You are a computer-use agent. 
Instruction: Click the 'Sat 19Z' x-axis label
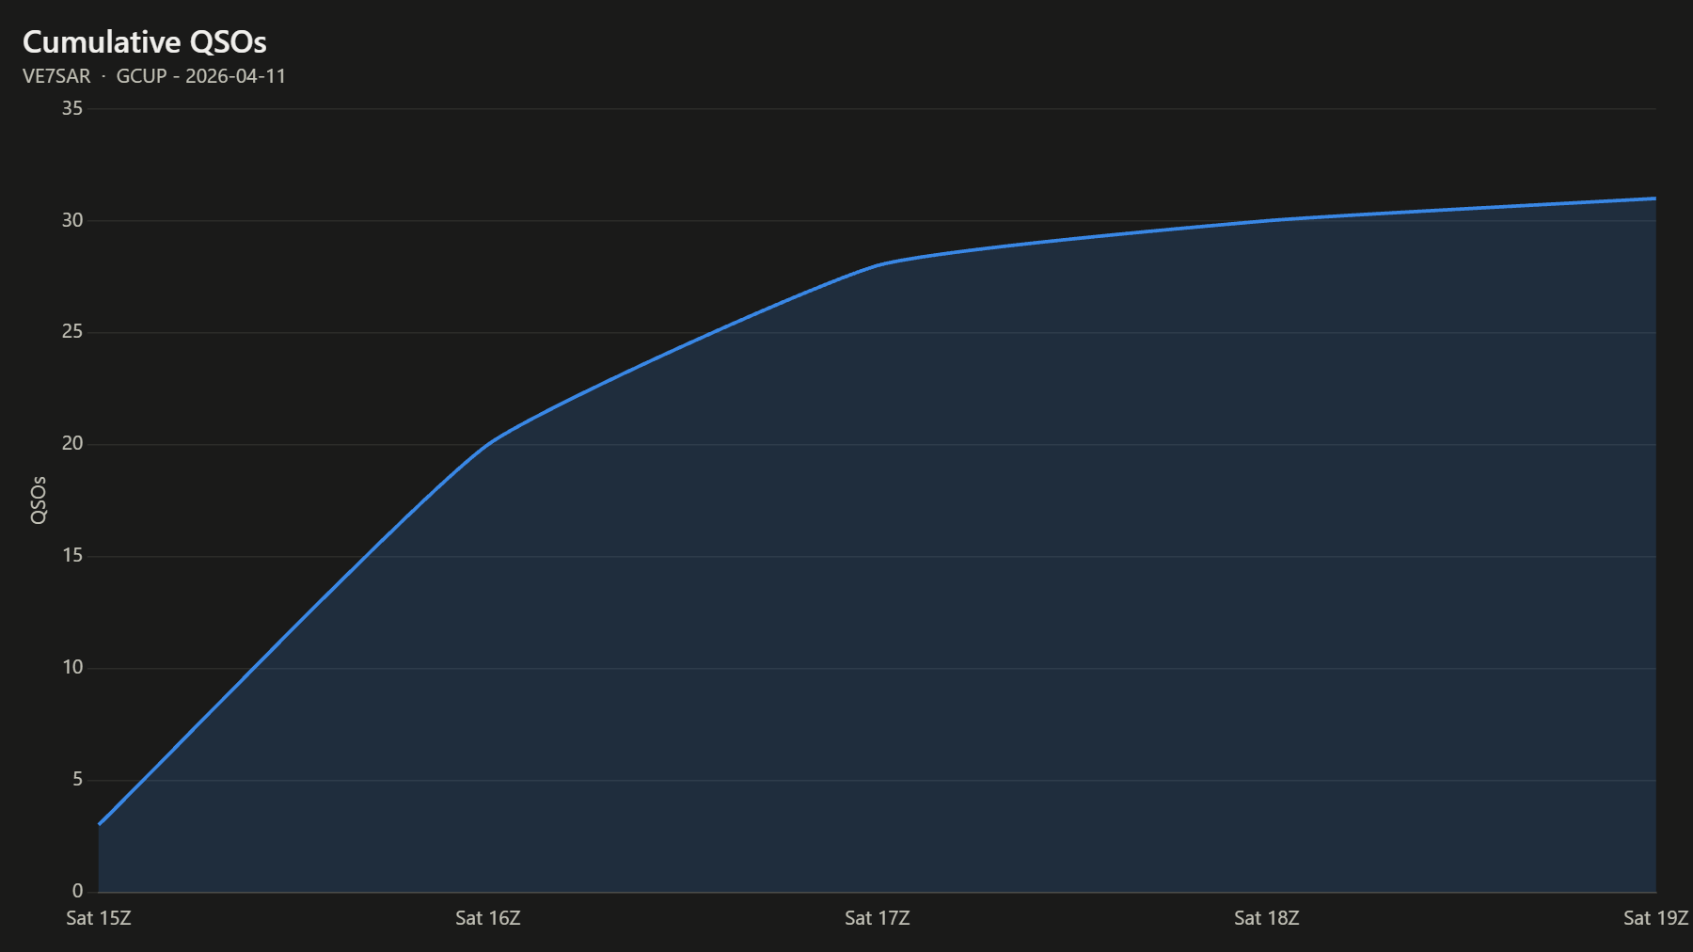pos(1656,918)
